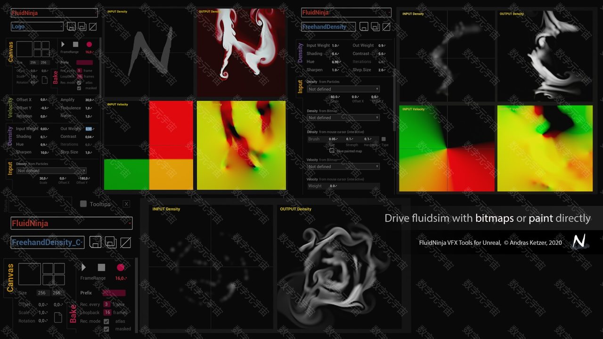Select single-view canvas layout in FreehandDensity_C panel
The image size is (603, 339).
click(x=30, y=274)
